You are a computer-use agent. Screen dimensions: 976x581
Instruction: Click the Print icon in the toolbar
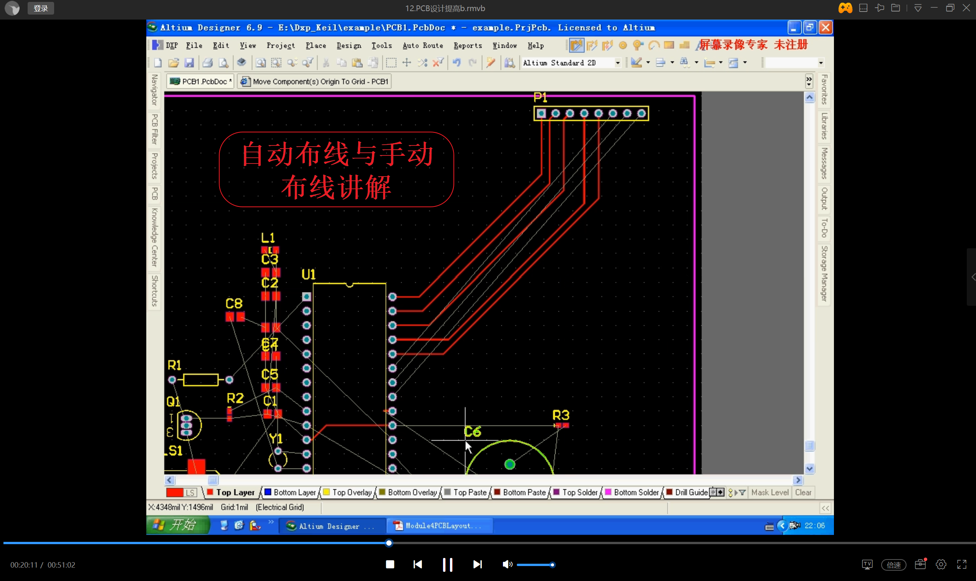click(208, 63)
